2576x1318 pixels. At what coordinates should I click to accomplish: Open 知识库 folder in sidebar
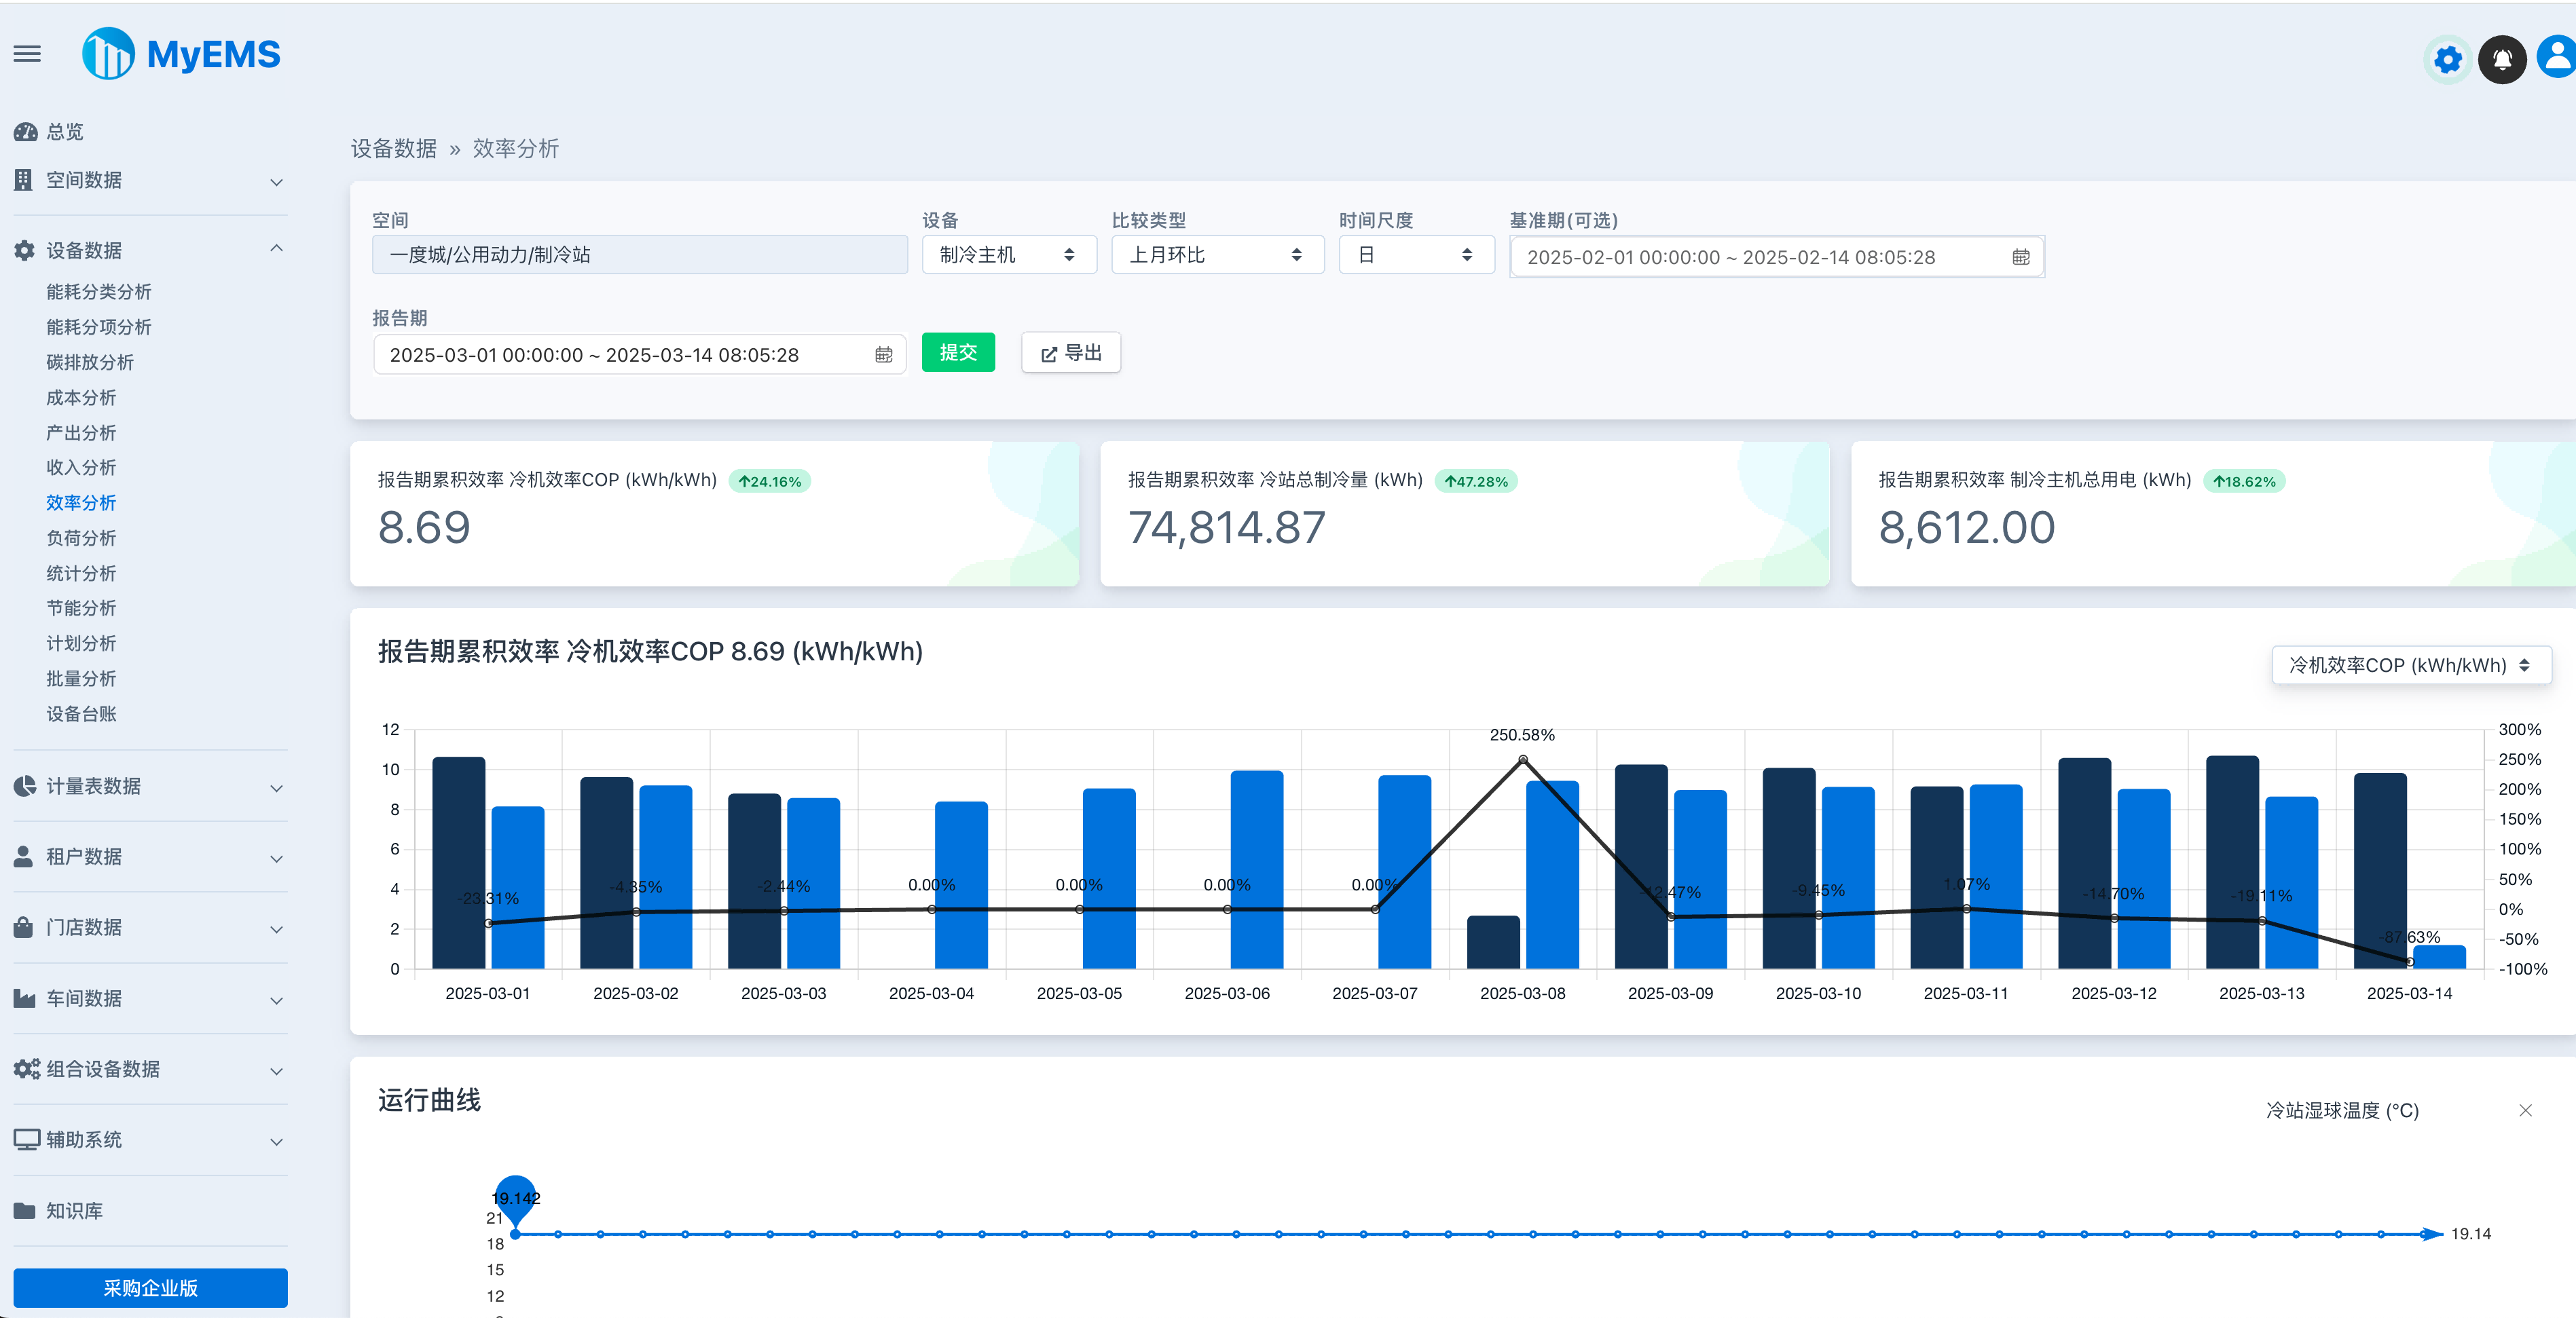click(x=74, y=1210)
